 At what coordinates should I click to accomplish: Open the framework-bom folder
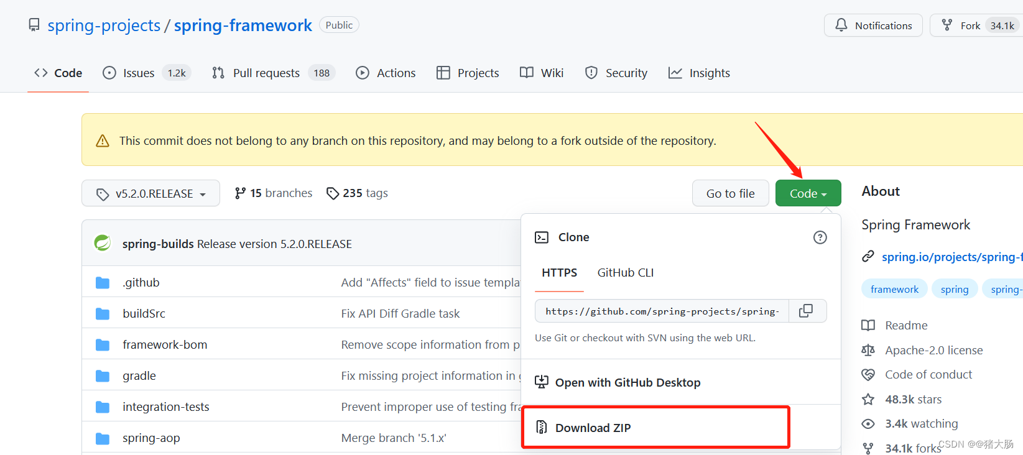[165, 344]
